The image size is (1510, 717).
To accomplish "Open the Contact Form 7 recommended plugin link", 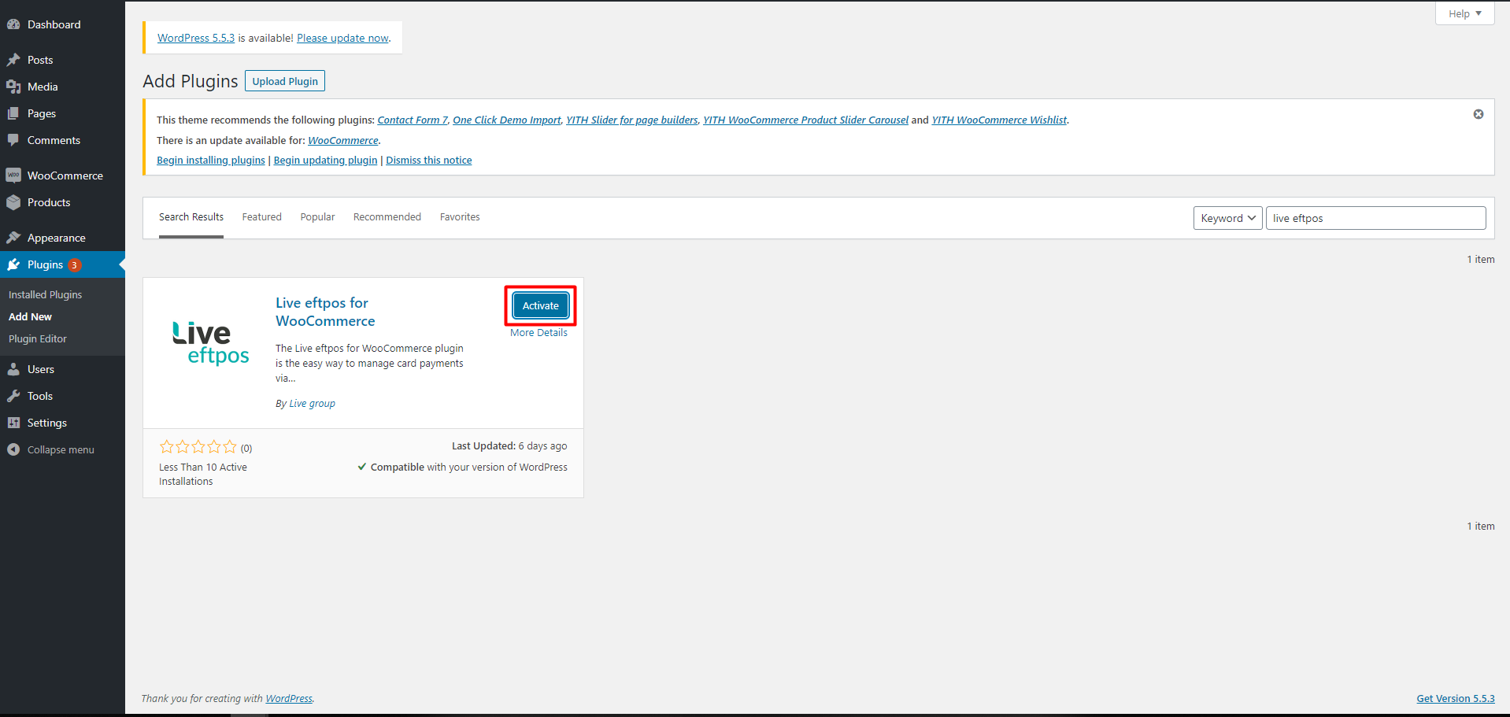I will [x=413, y=120].
